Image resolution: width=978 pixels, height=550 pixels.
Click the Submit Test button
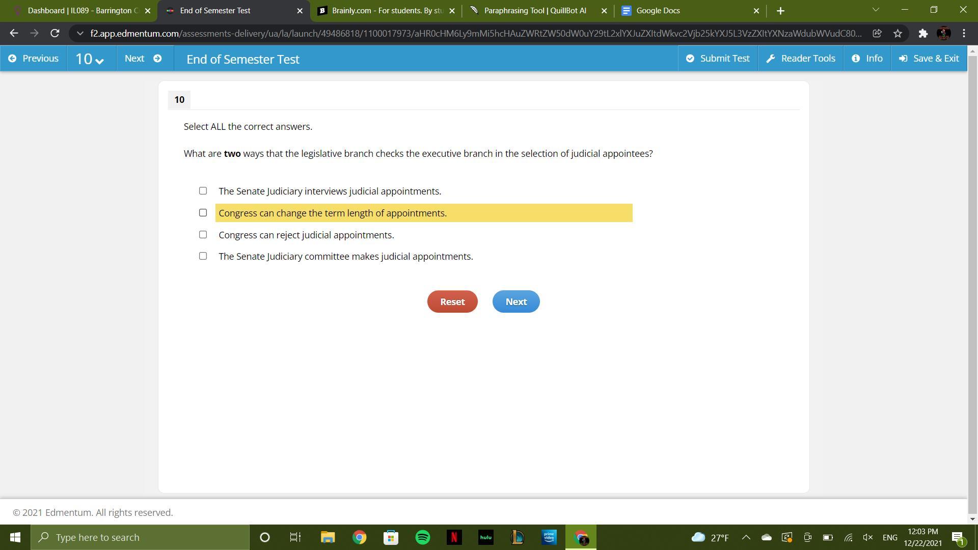pos(718,59)
